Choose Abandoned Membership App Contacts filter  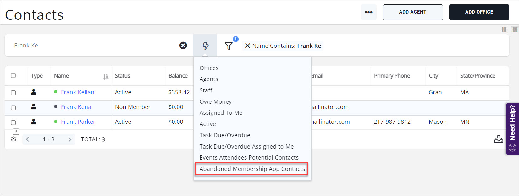[252, 169]
